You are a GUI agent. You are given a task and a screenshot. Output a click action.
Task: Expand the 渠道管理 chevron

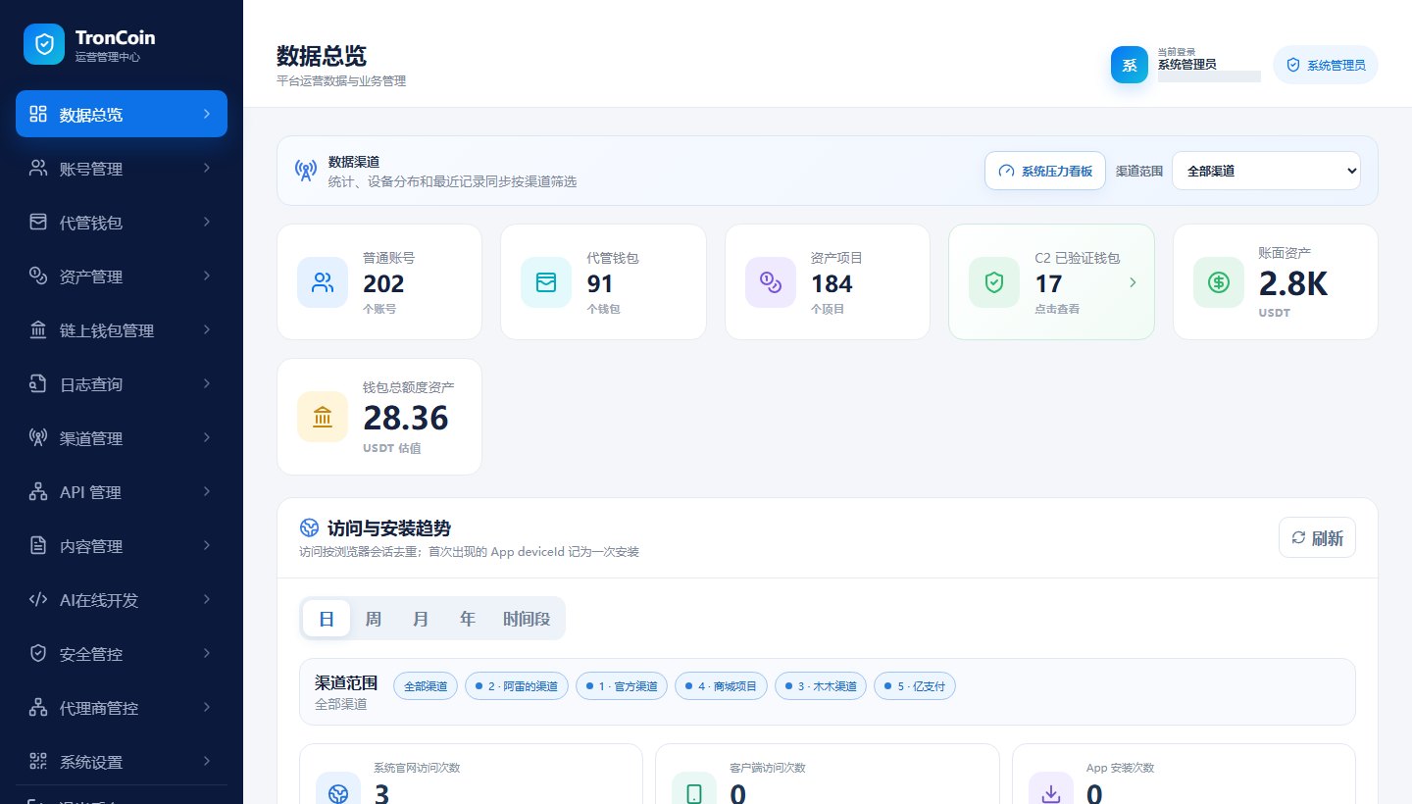click(x=207, y=437)
